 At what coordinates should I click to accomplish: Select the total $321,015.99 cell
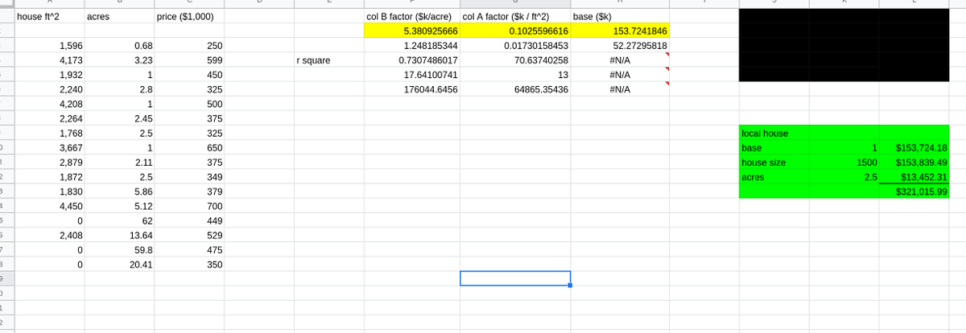[914, 191]
